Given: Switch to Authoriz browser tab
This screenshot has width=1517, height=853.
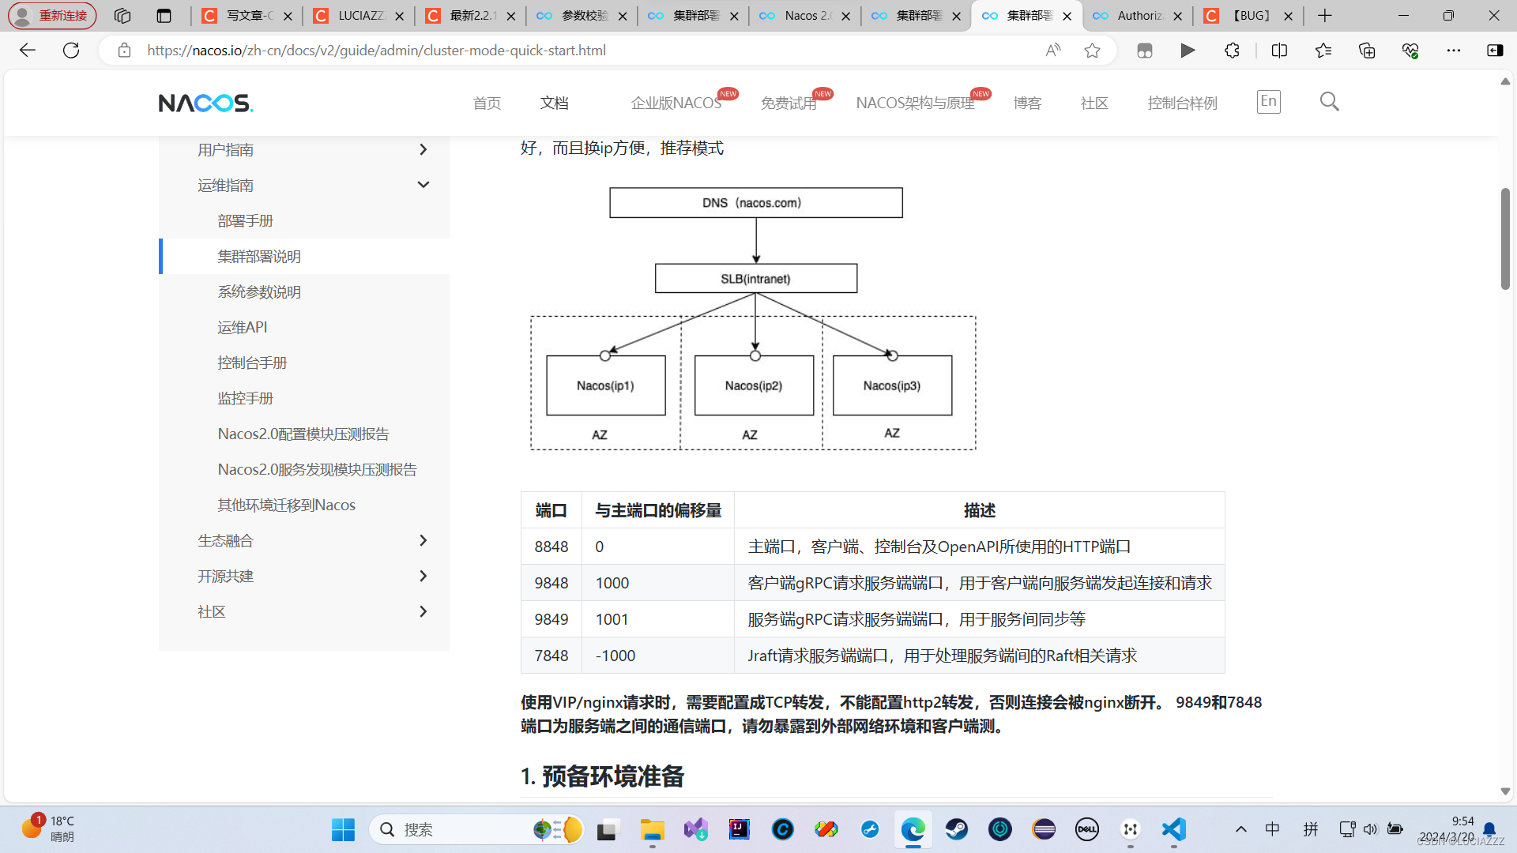Looking at the screenshot, I should (x=1138, y=16).
